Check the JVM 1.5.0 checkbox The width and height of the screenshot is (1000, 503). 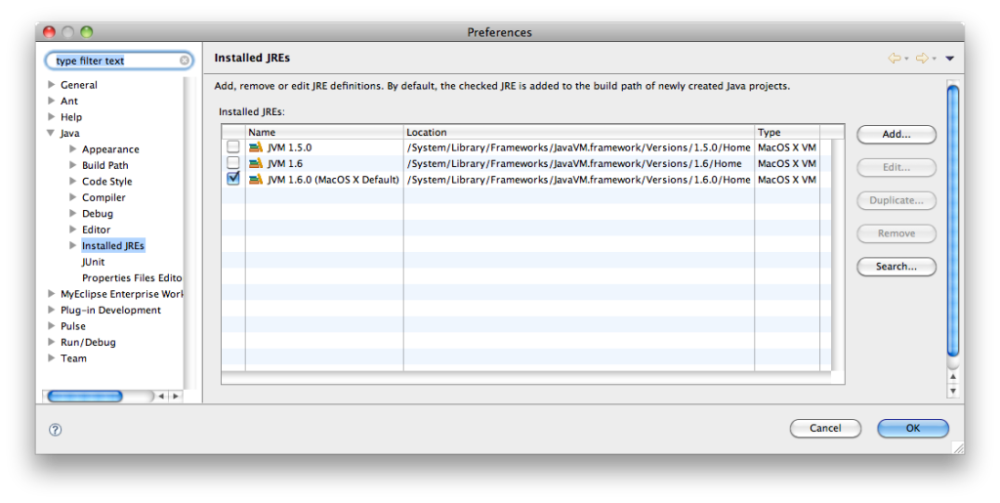[233, 147]
